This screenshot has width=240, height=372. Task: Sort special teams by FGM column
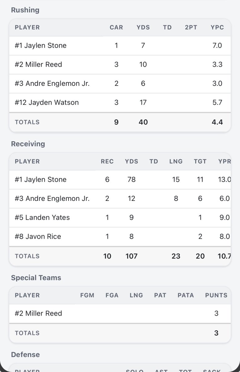pos(87,295)
